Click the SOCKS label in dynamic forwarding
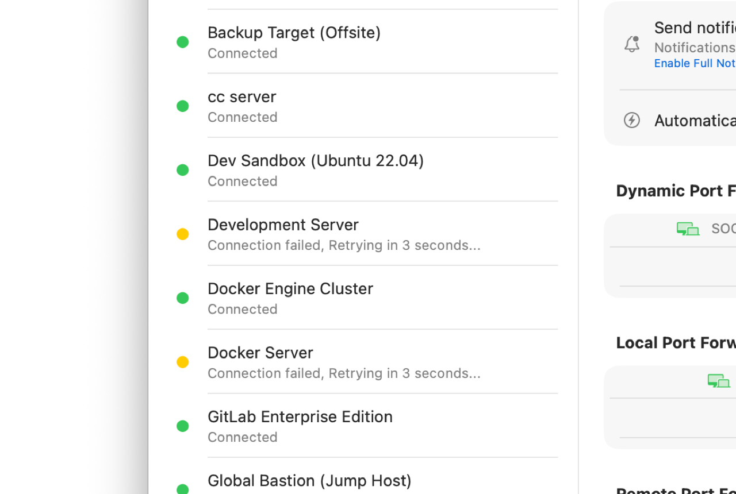This screenshot has height=494, width=736. 723,228
